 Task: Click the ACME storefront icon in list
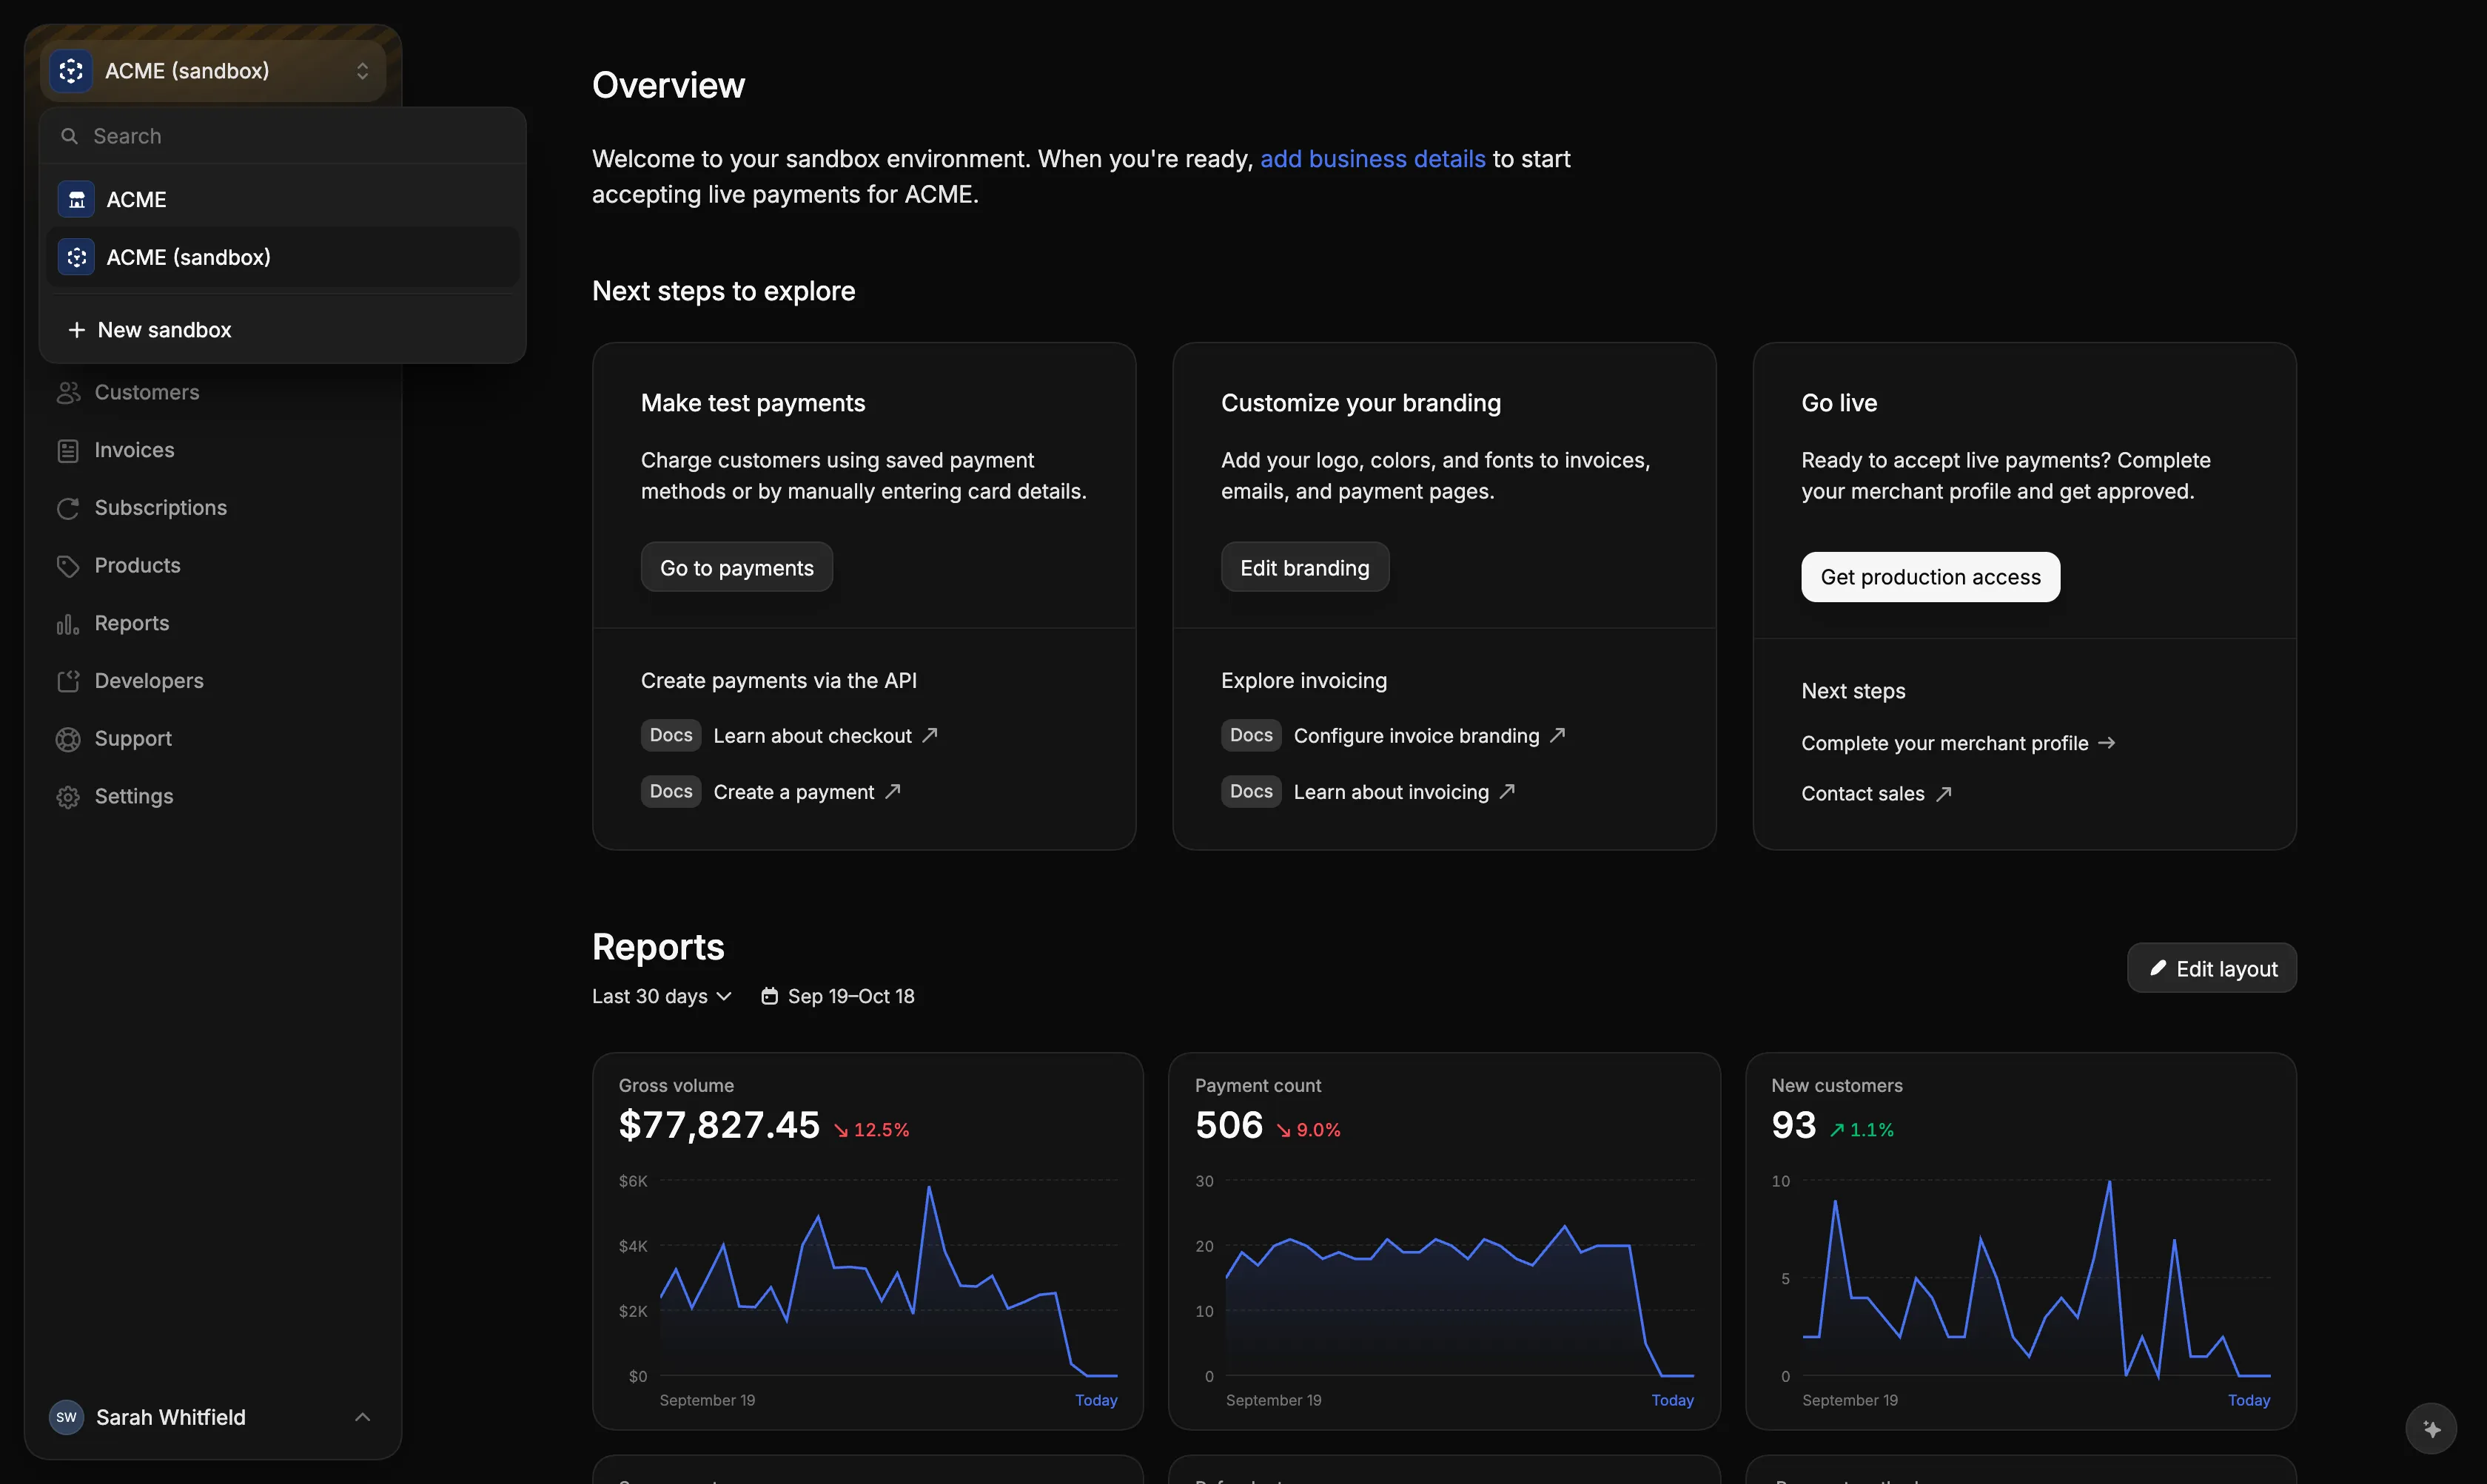click(x=76, y=200)
